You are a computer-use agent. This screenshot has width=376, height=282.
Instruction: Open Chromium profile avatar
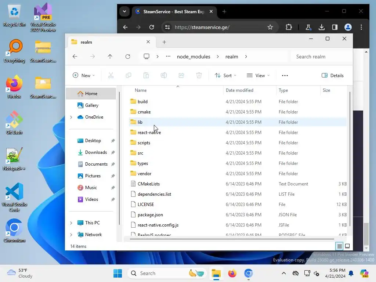tap(348, 27)
